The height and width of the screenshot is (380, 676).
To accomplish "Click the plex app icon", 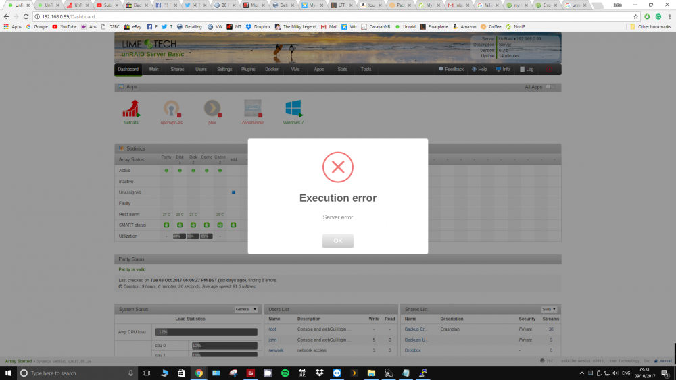I will click(212, 109).
